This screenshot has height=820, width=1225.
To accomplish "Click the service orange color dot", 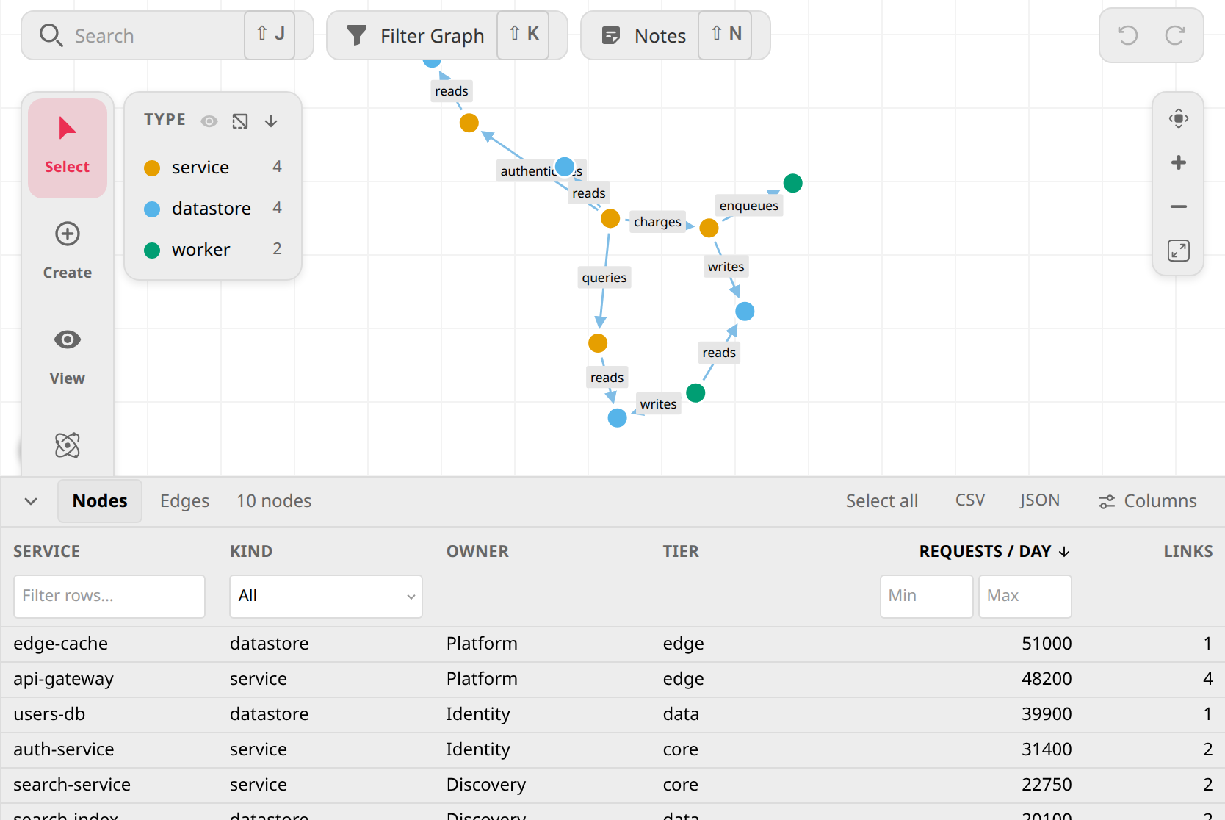I will (152, 168).
